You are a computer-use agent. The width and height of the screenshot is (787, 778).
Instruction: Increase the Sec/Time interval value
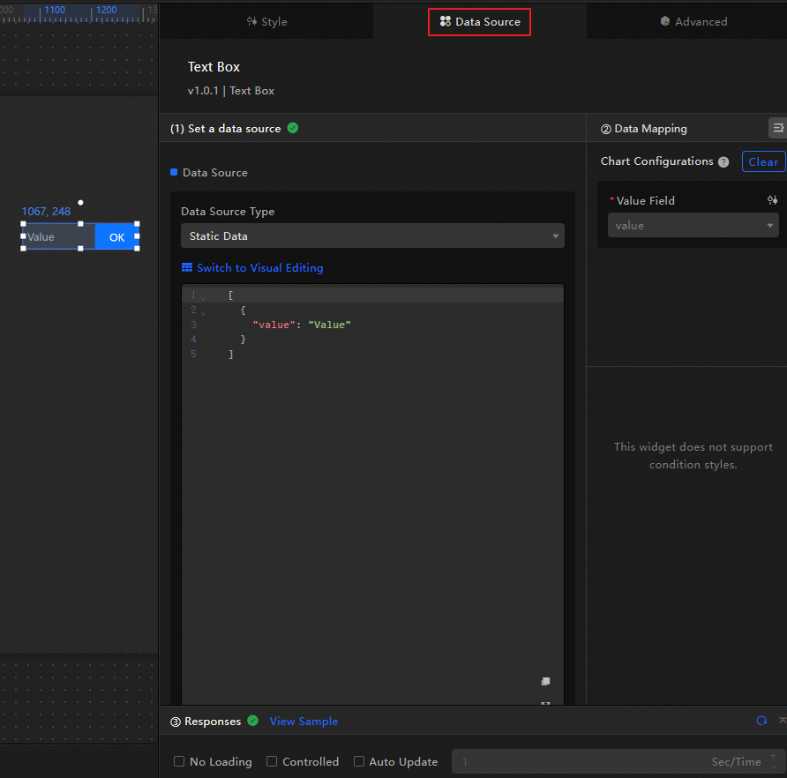[x=774, y=756]
